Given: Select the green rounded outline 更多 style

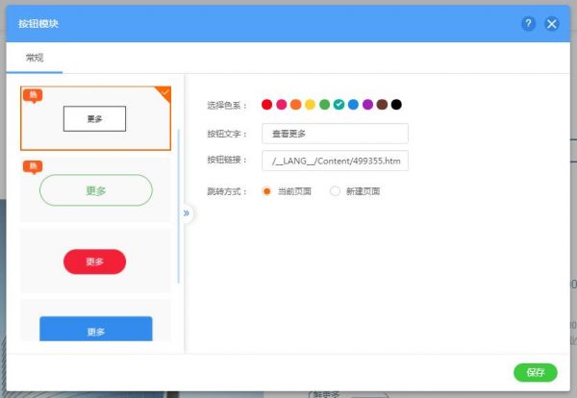Looking at the screenshot, I should pos(95,190).
